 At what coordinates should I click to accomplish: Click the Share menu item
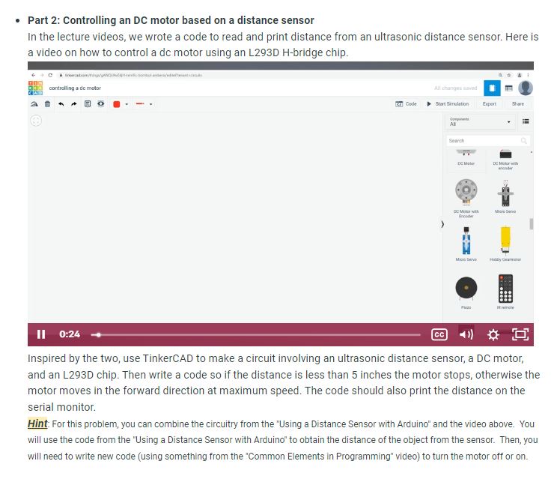[517, 104]
